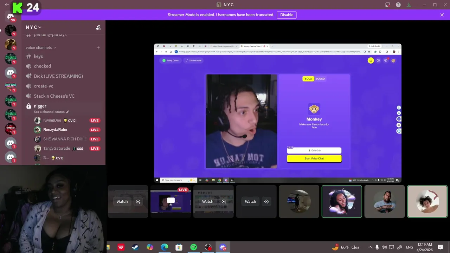
Task: Click the Discord taskbar icon with 9+ badge
Action: pyautogui.click(x=223, y=247)
